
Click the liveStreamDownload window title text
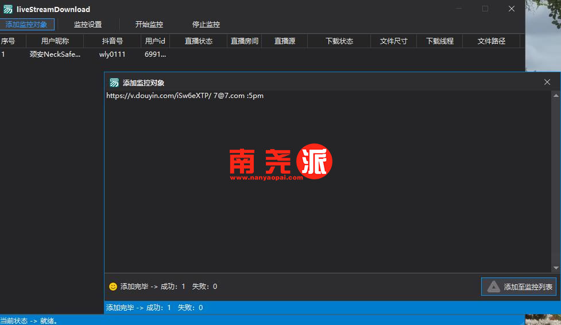[x=53, y=9]
